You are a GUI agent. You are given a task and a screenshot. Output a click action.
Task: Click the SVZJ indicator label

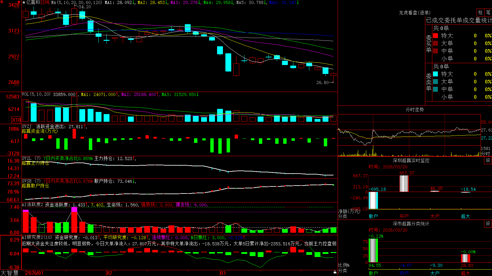coord(27,126)
